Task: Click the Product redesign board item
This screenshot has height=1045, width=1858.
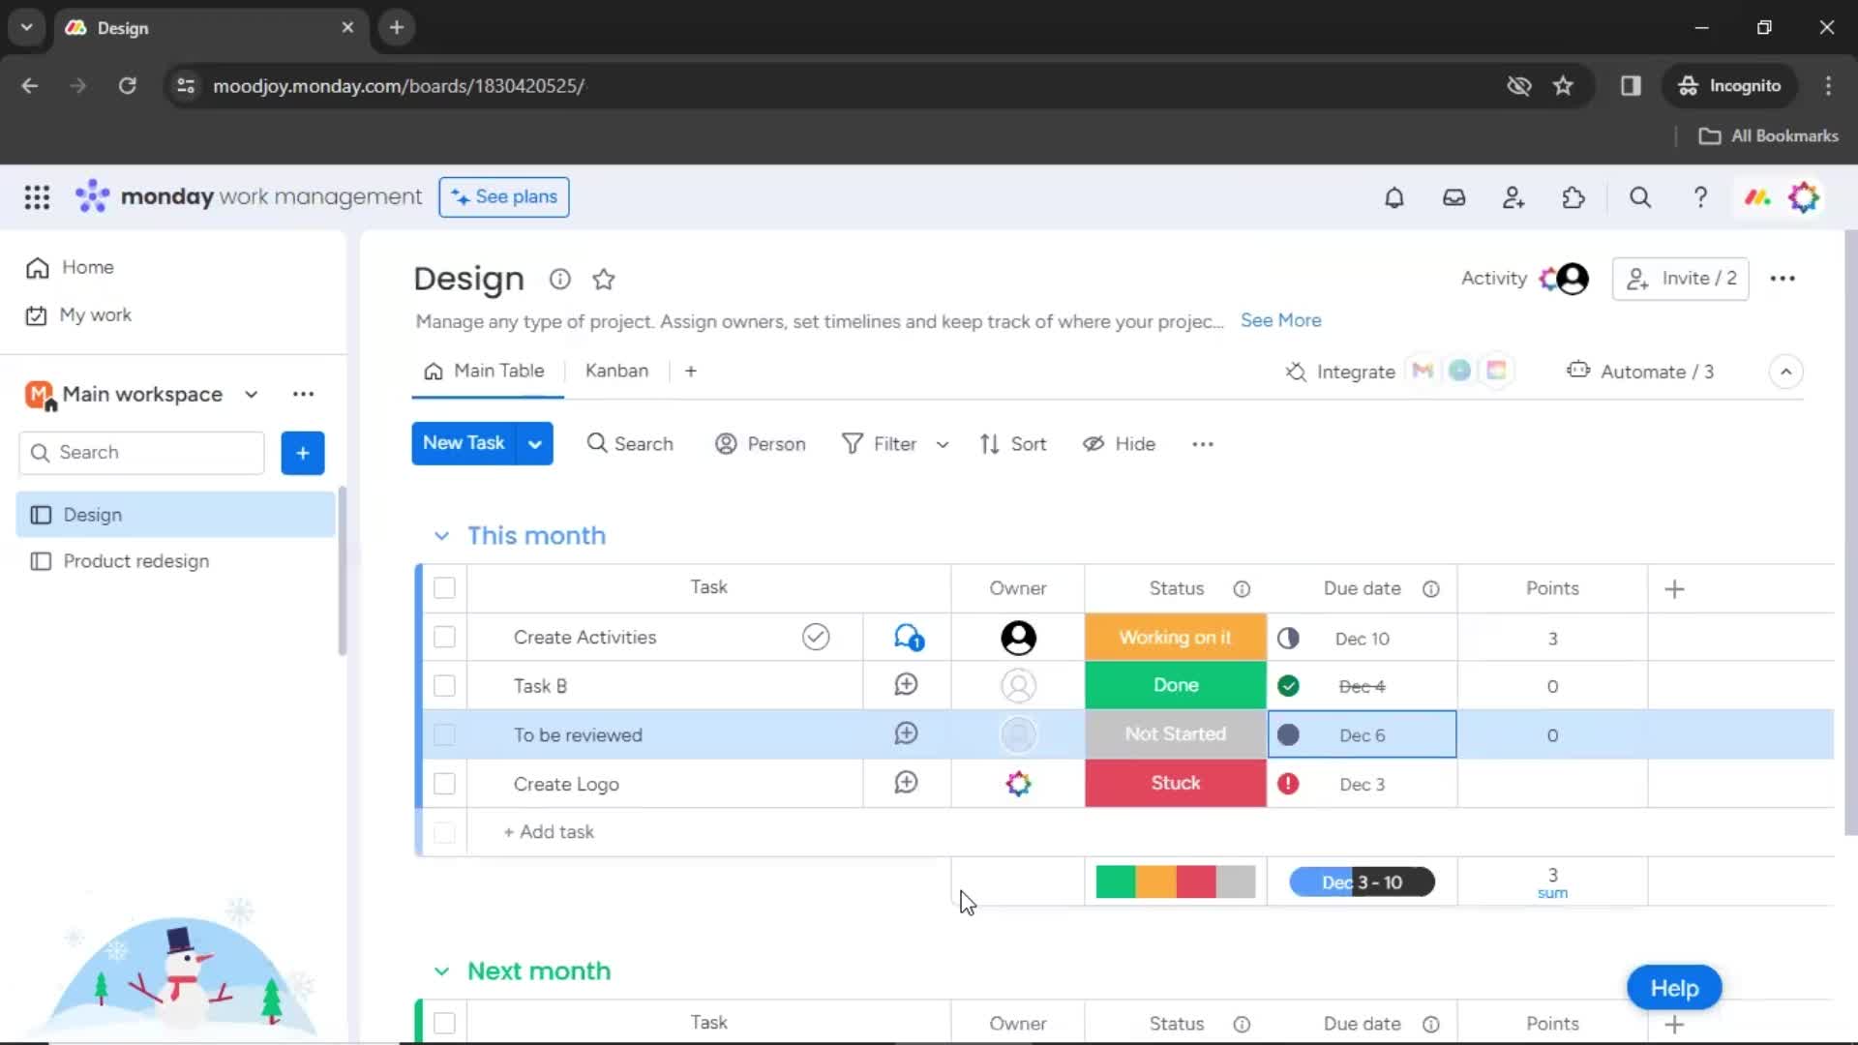Action: (136, 561)
